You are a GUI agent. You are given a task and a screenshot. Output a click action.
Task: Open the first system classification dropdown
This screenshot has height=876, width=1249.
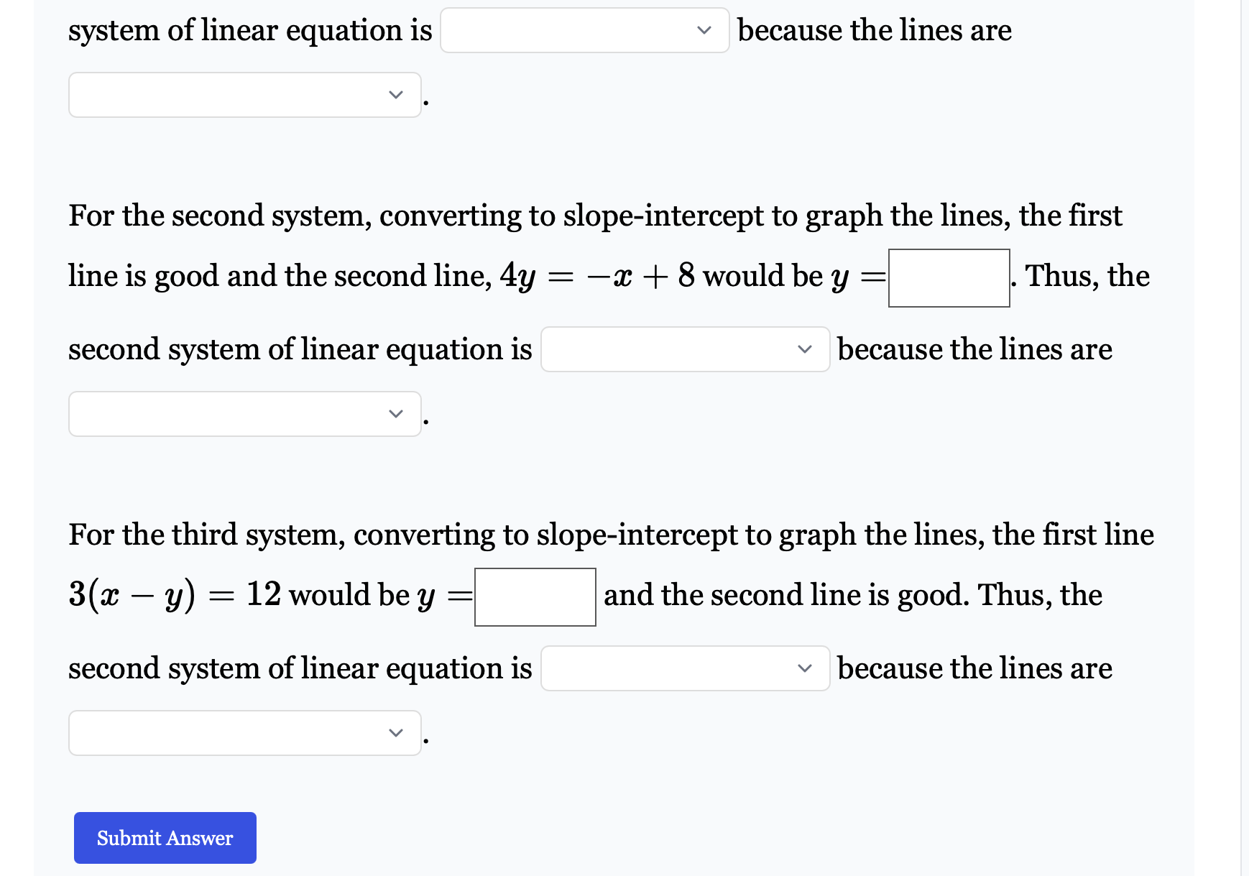click(x=584, y=30)
